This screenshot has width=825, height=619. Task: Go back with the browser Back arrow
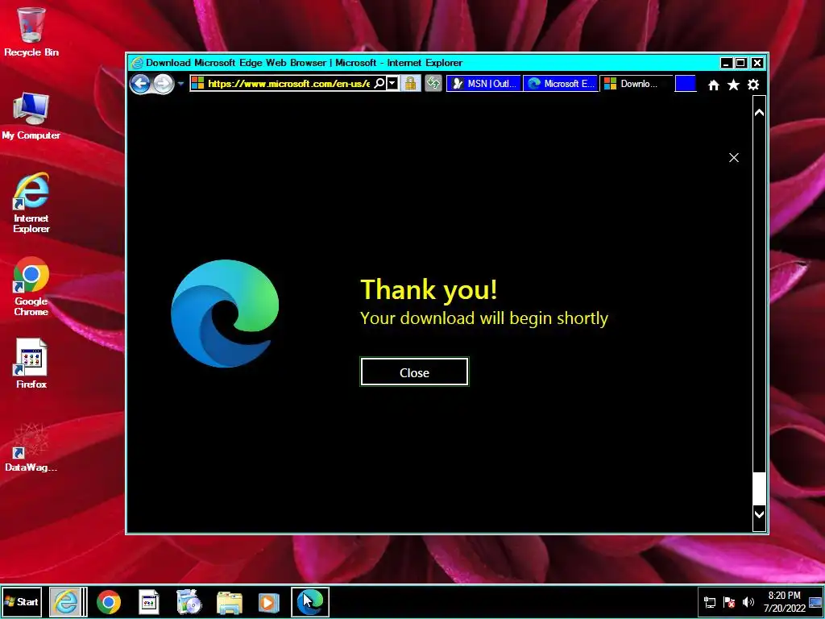[x=140, y=84]
